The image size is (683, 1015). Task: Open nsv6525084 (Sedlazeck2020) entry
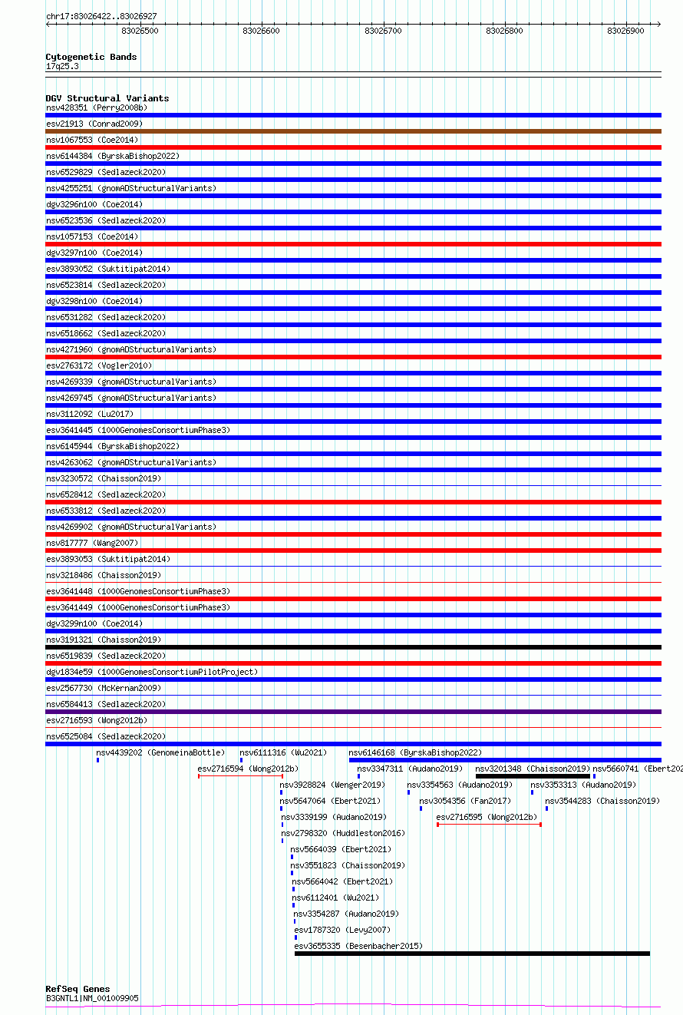(106, 736)
